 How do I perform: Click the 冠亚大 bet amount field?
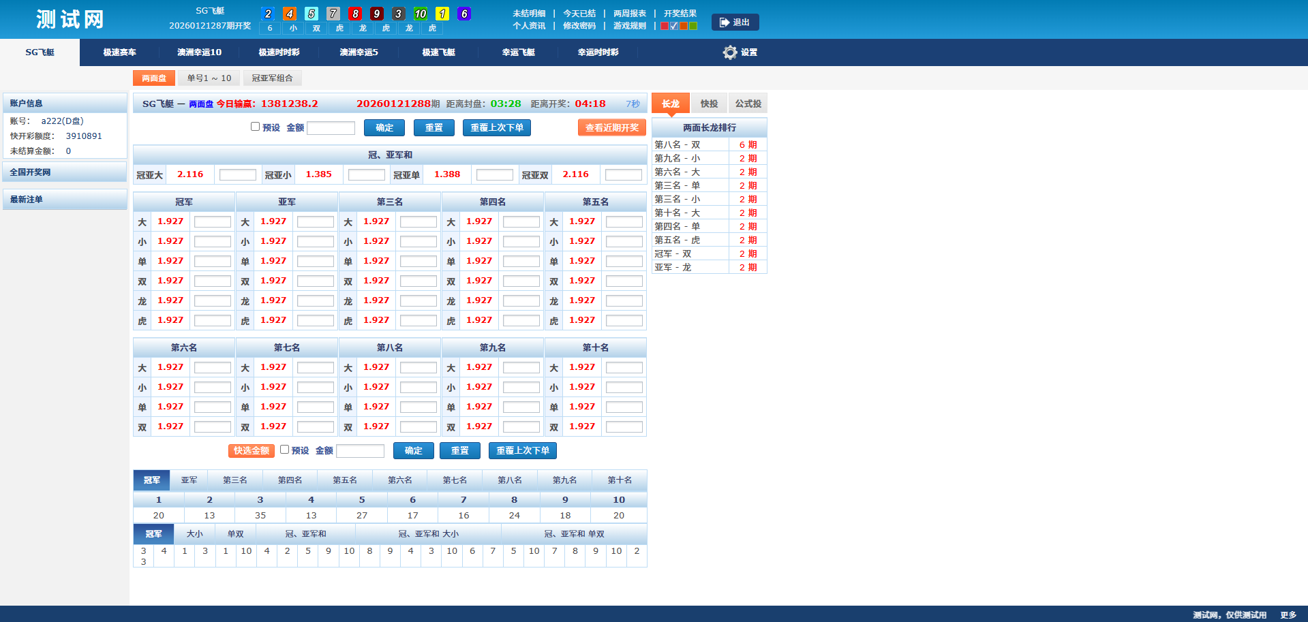pos(237,175)
